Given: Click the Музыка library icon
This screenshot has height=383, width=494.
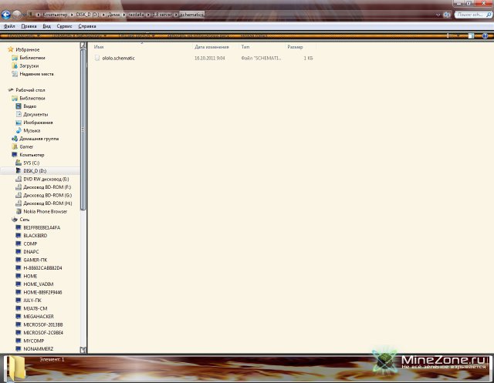Looking at the screenshot, I should coord(19,130).
